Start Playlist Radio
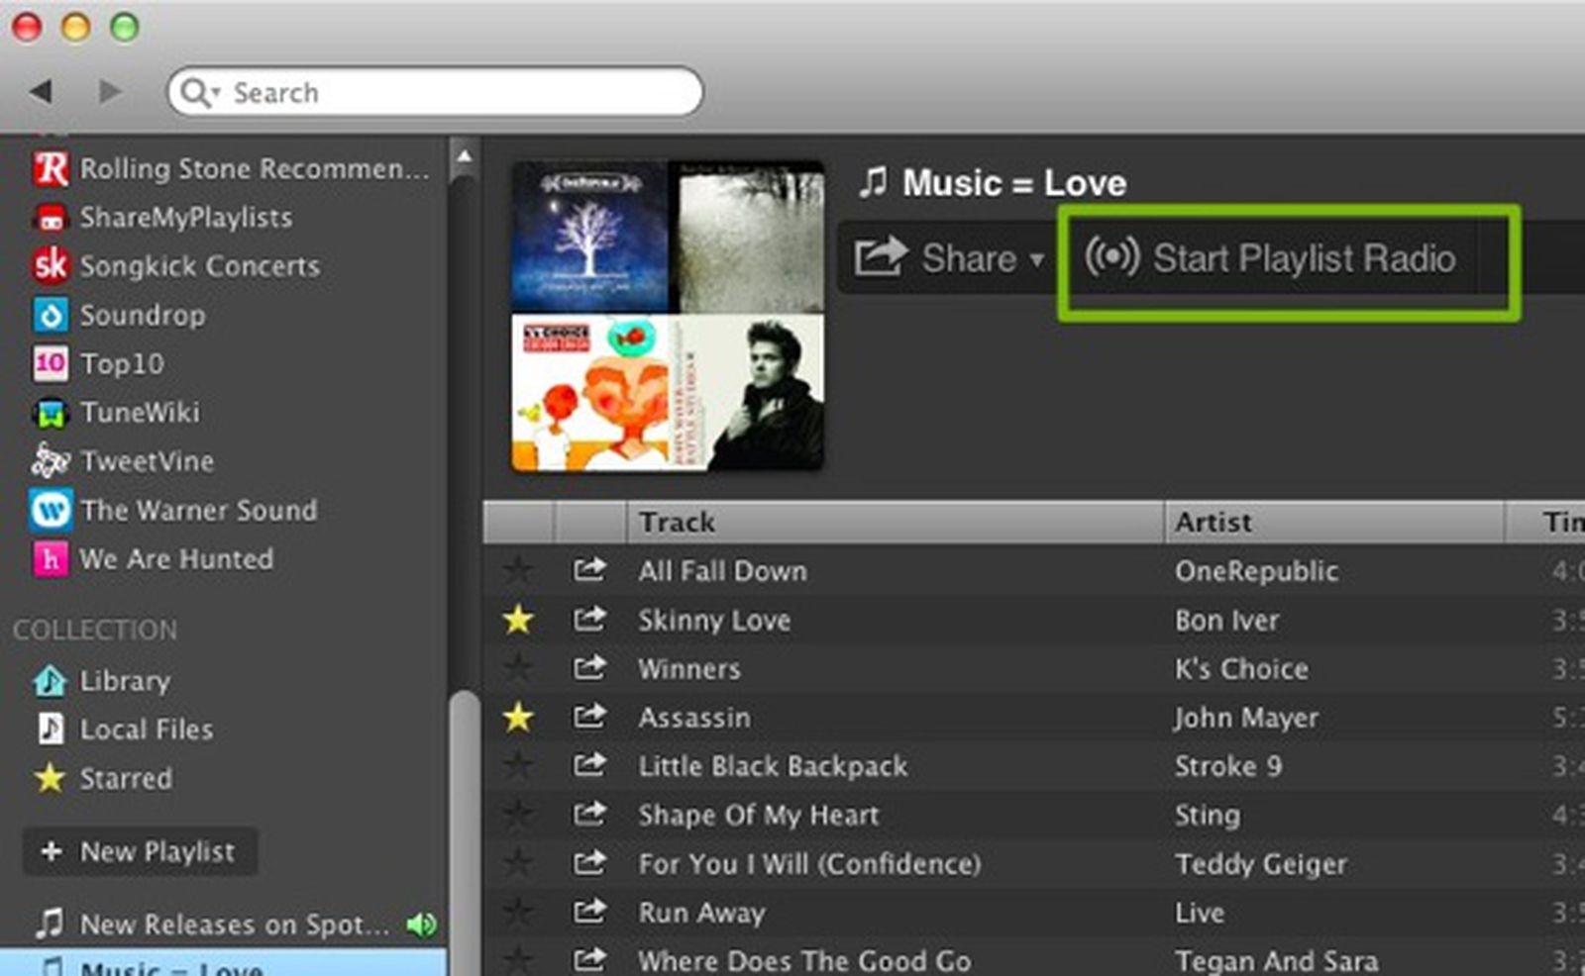The image size is (1585, 976). [1271, 258]
